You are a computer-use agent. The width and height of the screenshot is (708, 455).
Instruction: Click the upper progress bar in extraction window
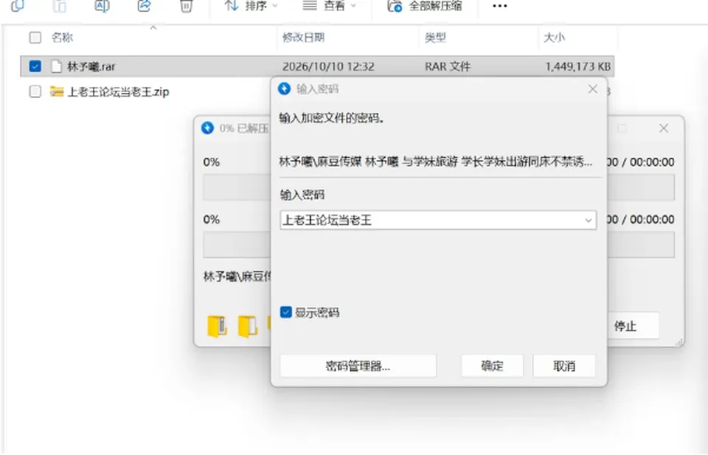(x=439, y=187)
